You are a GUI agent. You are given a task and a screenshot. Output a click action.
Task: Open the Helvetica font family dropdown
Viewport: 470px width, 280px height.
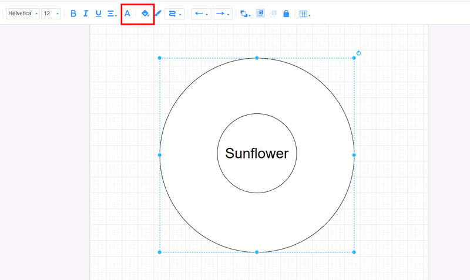click(23, 14)
